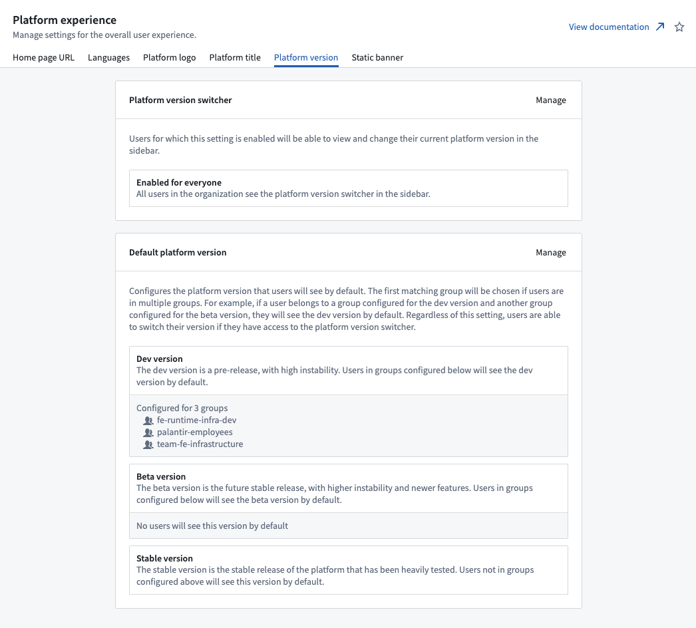Open the Languages tab

click(x=108, y=58)
